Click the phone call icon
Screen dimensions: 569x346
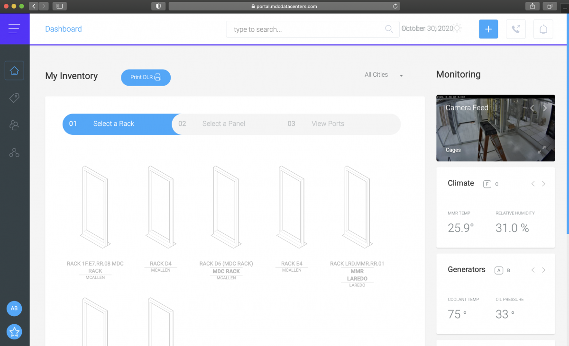(x=516, y=29)
